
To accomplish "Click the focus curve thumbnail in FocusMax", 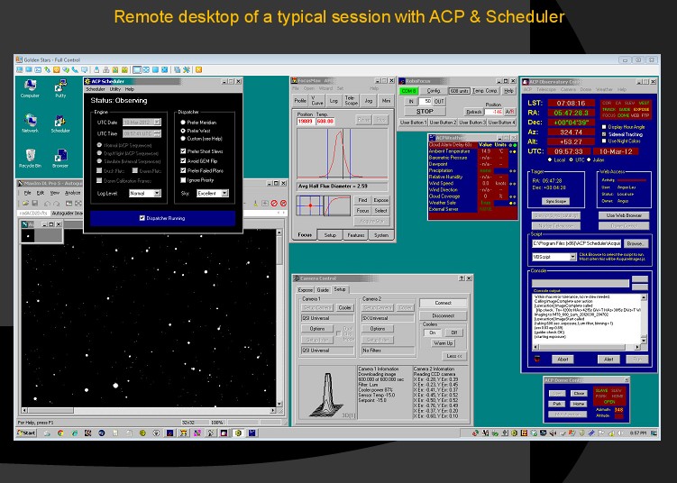I will (337, 205).
